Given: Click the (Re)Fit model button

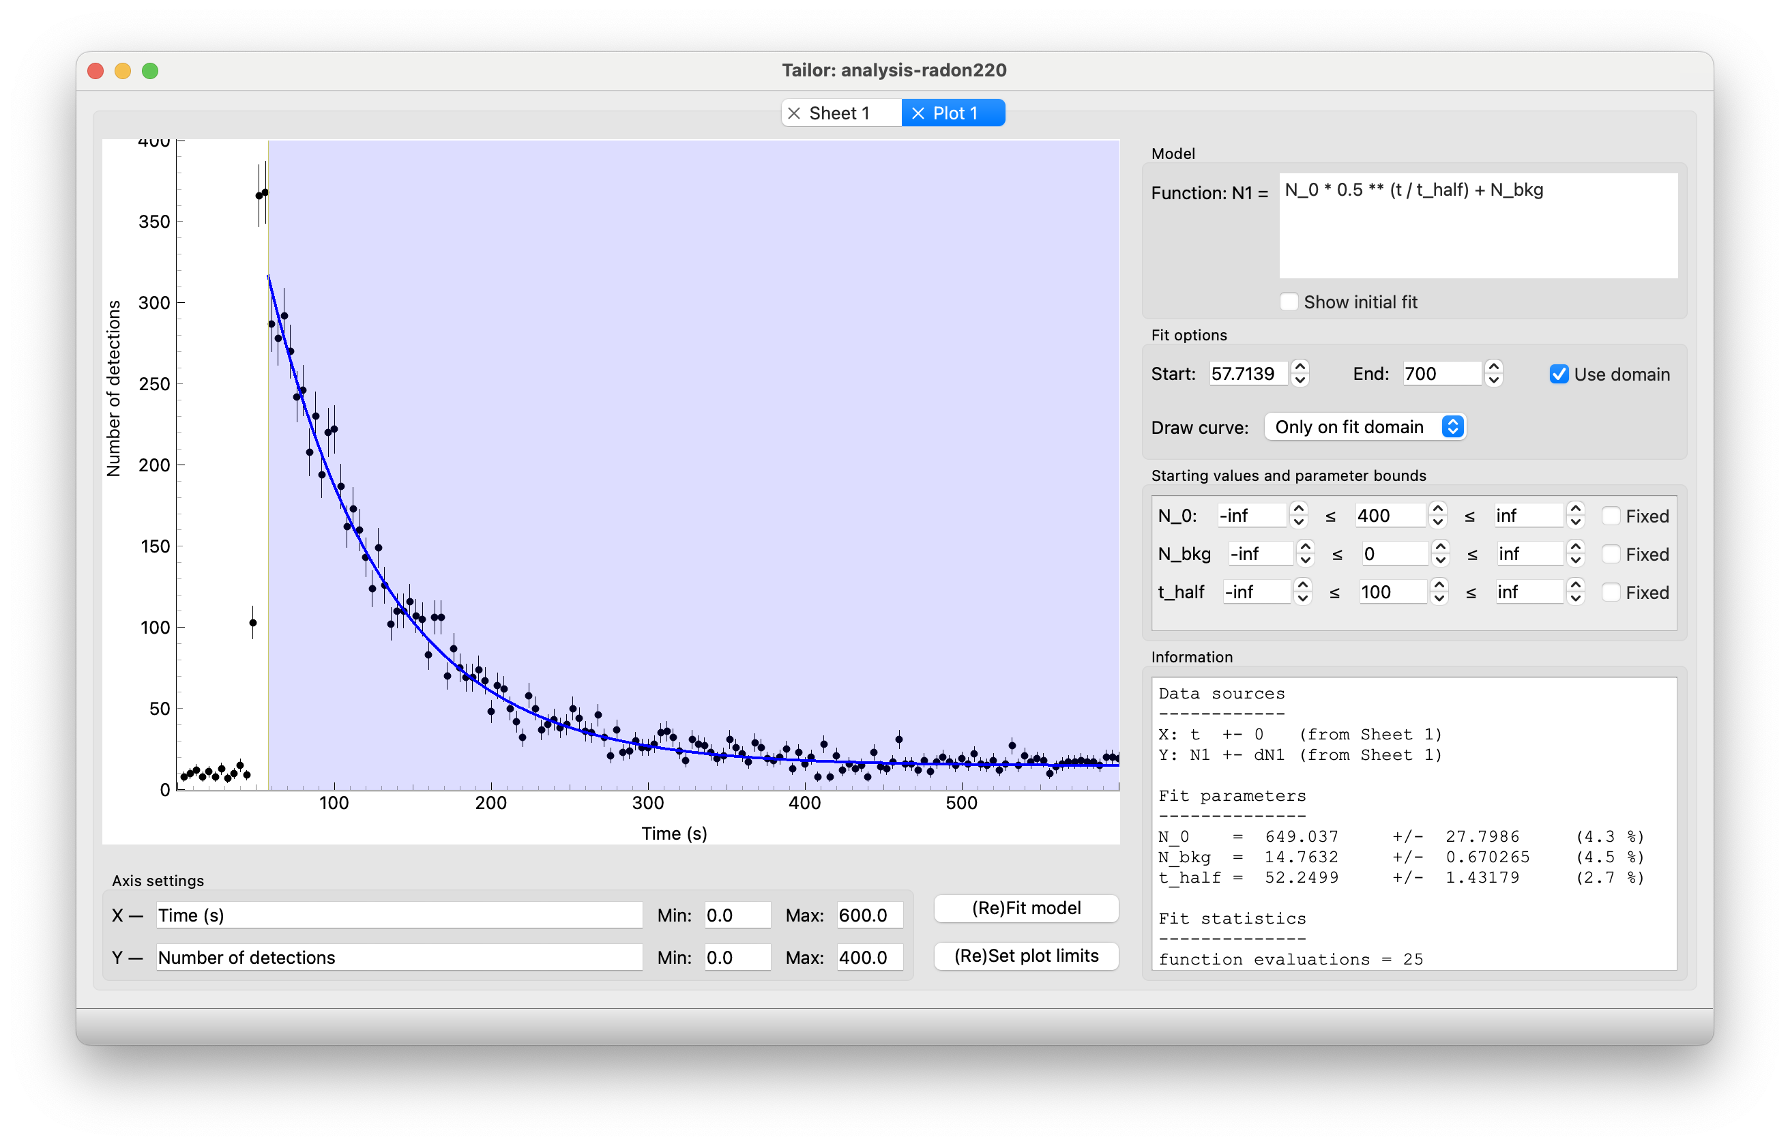Looking at the screenshot, I should (x=1026, y=908).
